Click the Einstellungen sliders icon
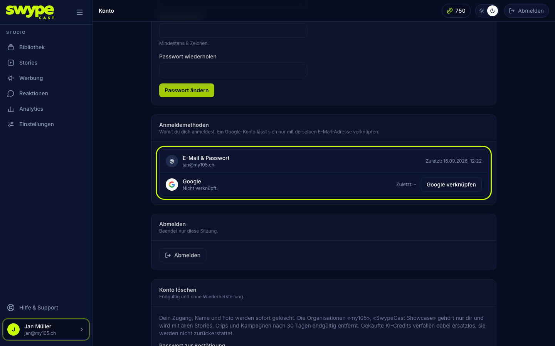Image resolution: width=555 pixels, height=346 pixels. (11, 124)
